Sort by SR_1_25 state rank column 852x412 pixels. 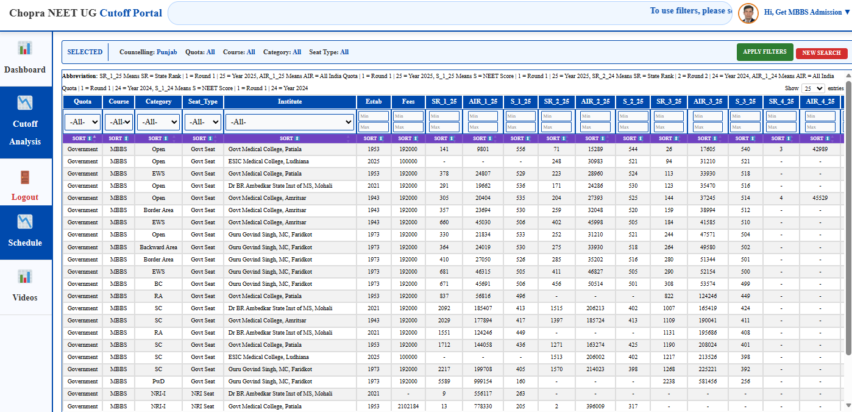tap(444, 139)
